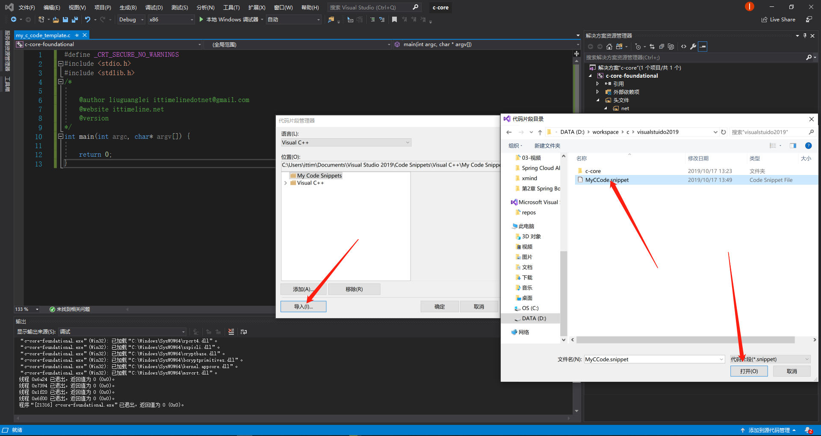
Task: Collapse the c-core-foundational project node
Action: 591,76
